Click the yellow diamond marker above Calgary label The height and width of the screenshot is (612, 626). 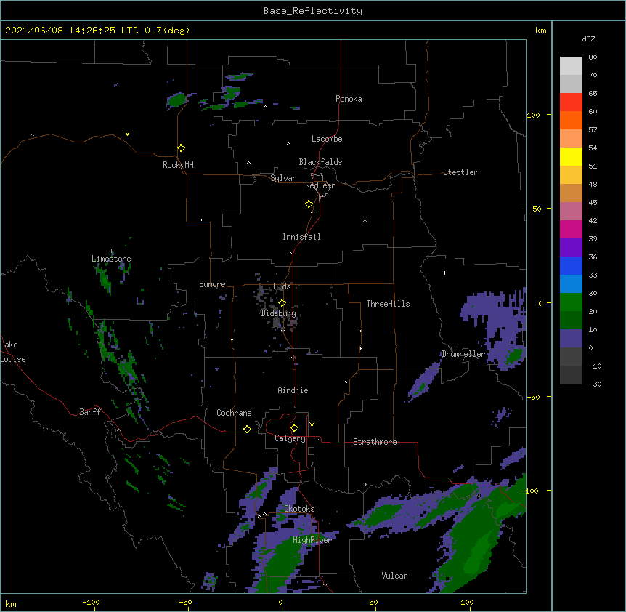295,428
